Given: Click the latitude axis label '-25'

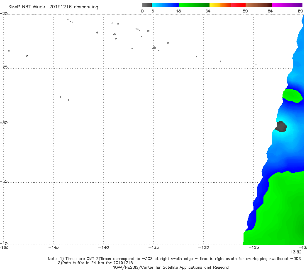Looking at the screenshot, I should (4, 67).
